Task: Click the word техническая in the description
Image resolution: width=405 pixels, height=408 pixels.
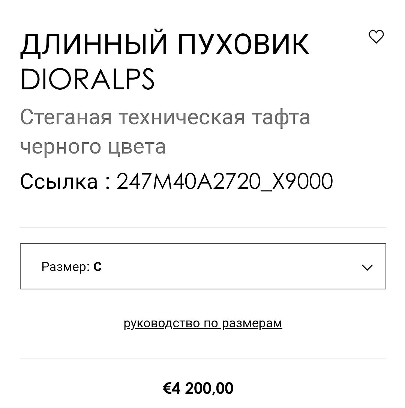Action: 182,117
